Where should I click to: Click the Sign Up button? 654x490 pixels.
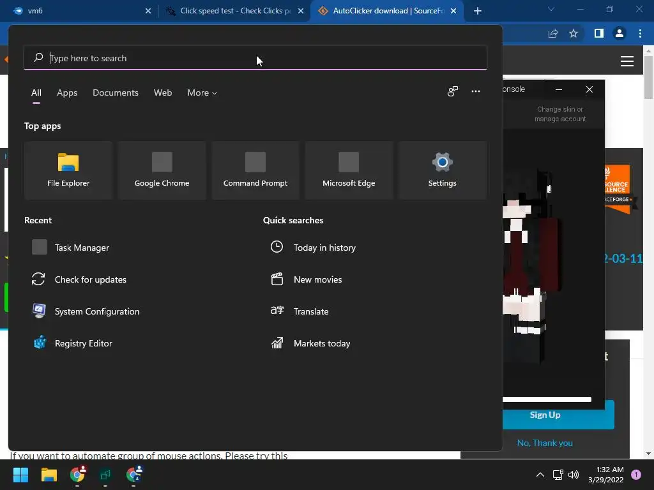tap(545, 415)
